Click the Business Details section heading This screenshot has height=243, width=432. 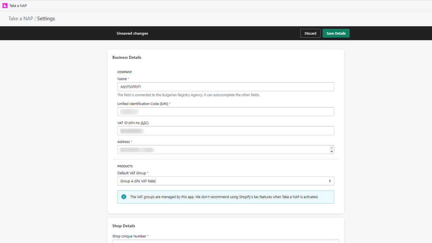pos(127,57)
